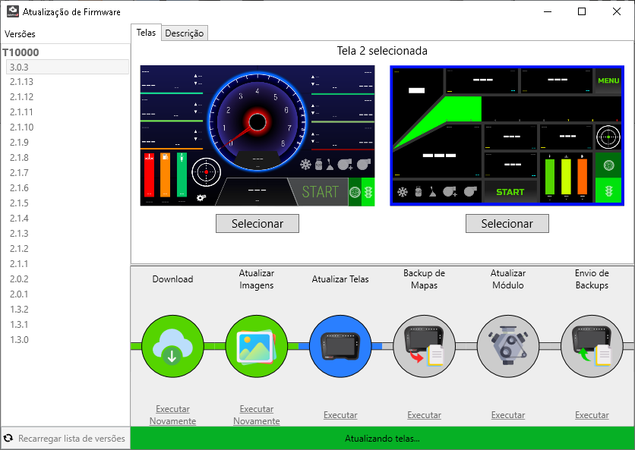Click Executar under Atualizar Módulo

point(507,415)
